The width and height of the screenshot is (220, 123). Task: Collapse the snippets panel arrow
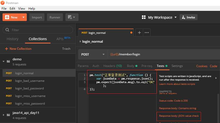(x=216, y=78)
